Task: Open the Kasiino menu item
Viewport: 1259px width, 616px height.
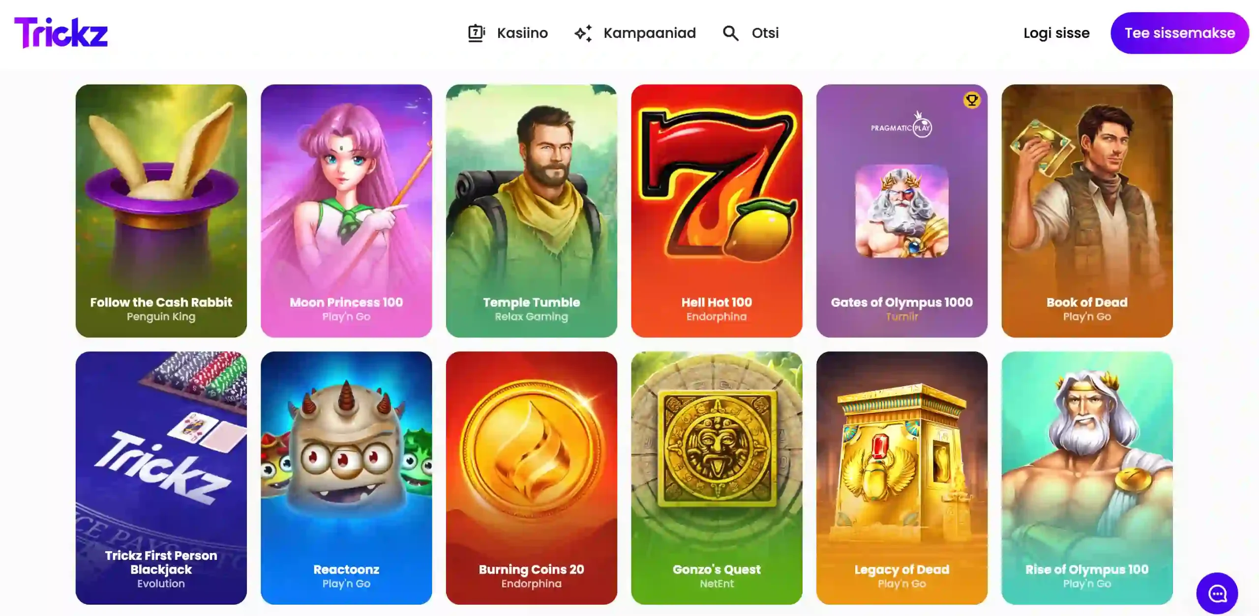Action: click(508, 33)
